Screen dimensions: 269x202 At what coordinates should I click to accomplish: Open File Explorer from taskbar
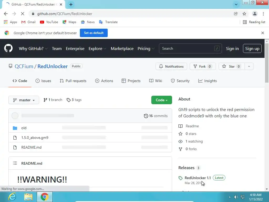(x=28, y=197)
